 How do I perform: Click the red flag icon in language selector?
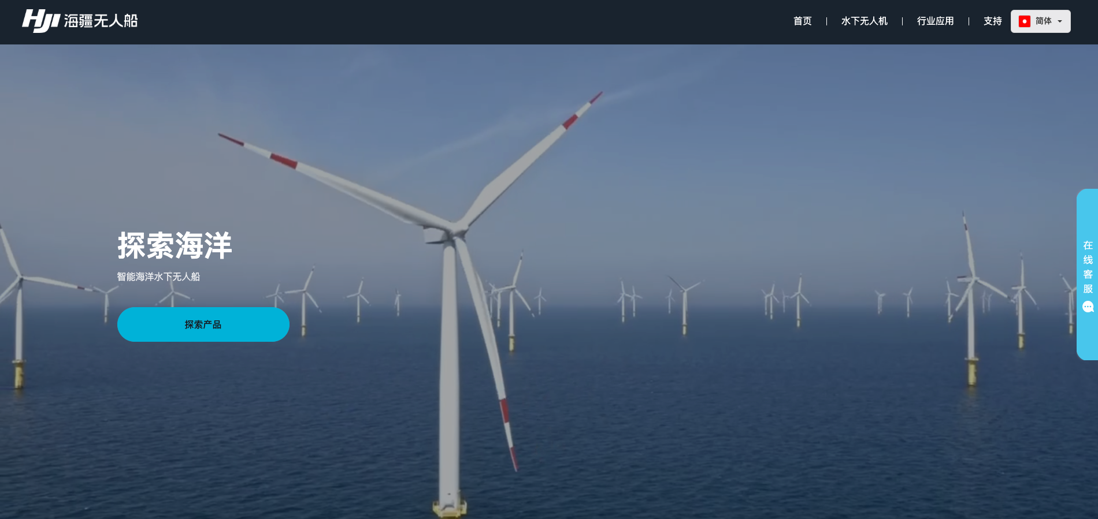point(1025,21)
